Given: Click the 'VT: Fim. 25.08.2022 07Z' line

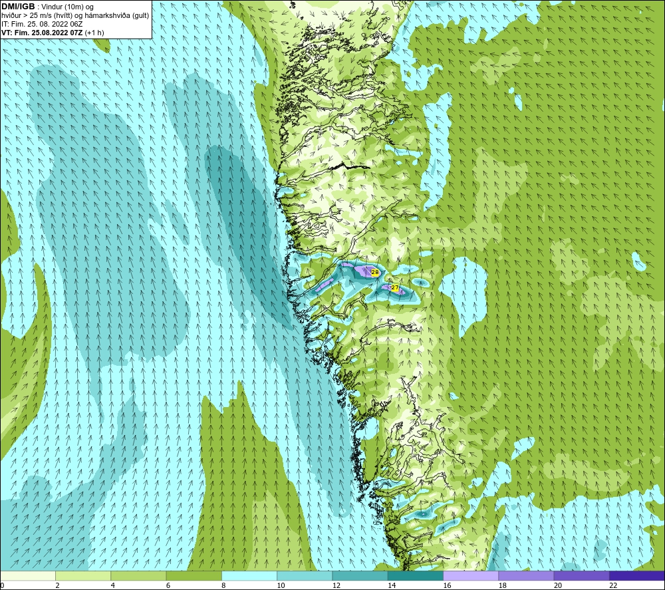Looking at the screenshot, I should 43,33.
